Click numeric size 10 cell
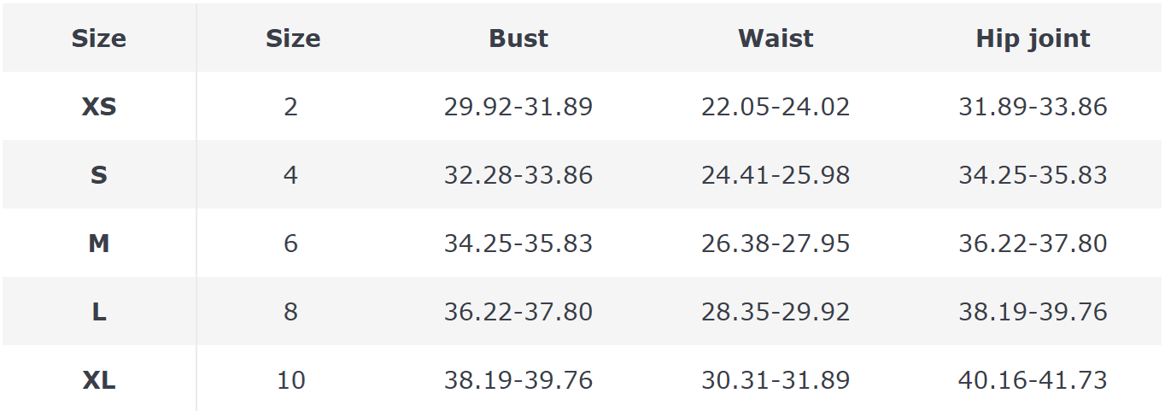1165x411 pixels. coord(291,380)
